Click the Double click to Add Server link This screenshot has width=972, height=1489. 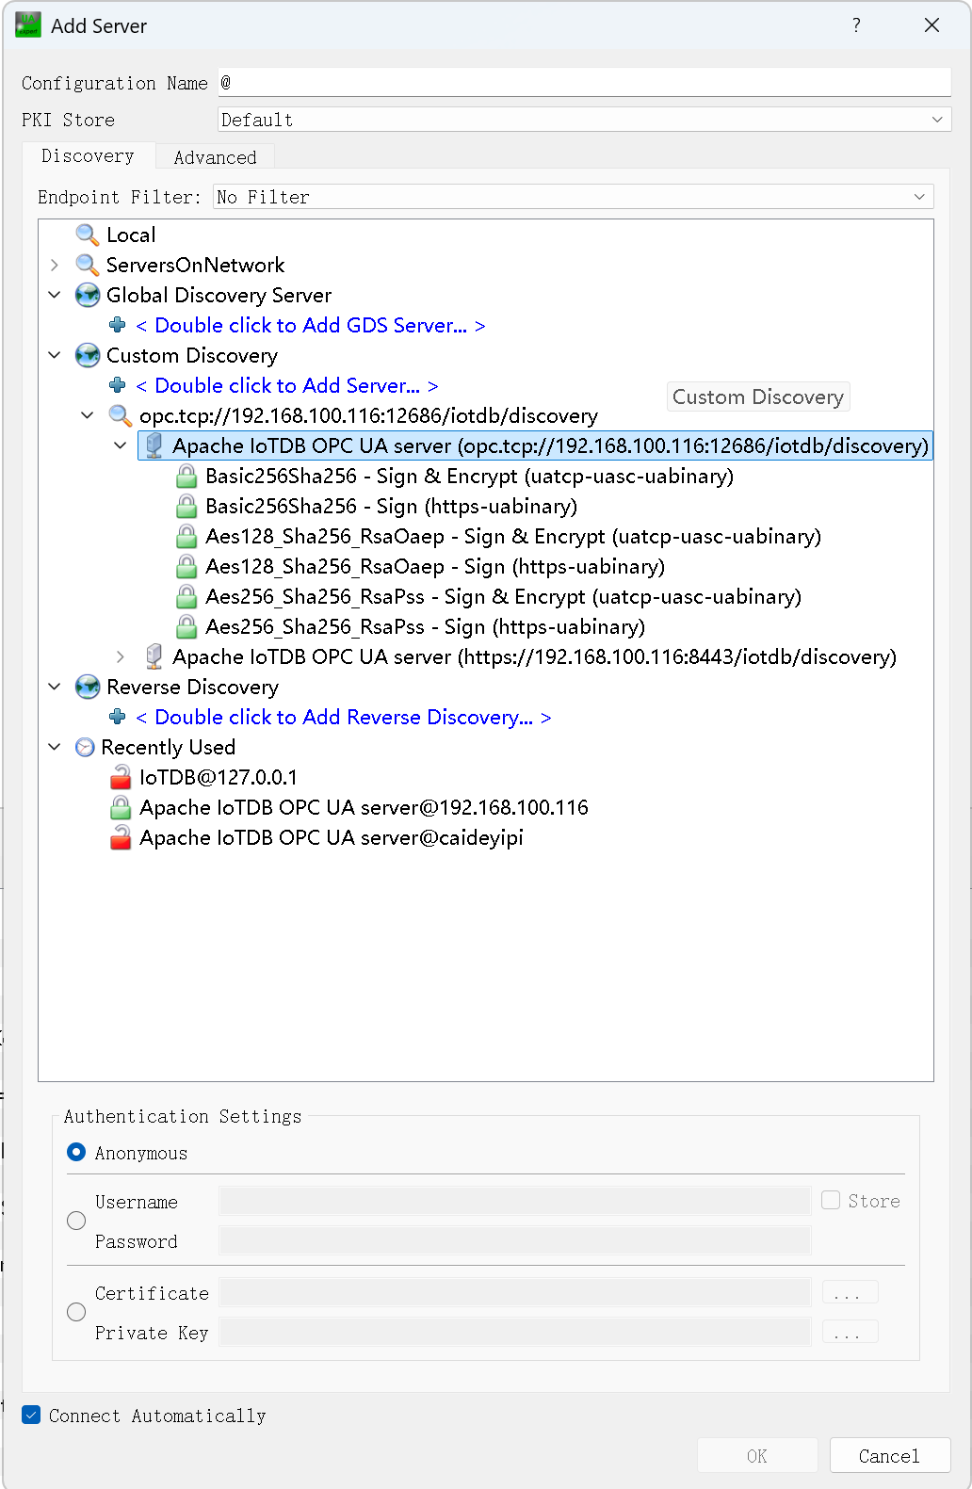287,385
